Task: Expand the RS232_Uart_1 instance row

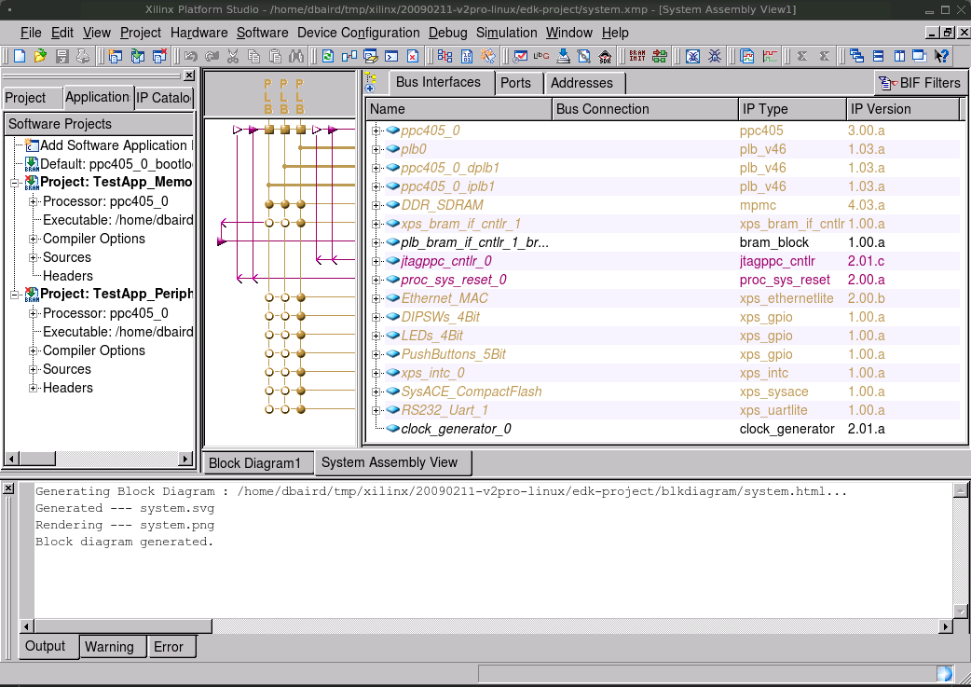Action: click(376, 410)
